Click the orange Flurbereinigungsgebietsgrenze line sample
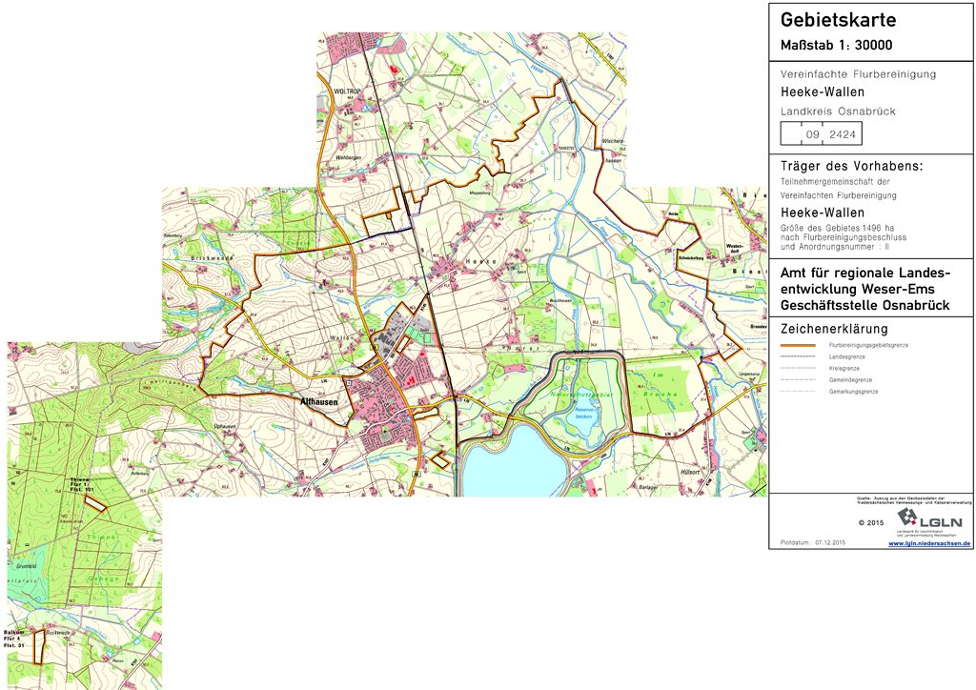Screen dimensions: 976x690 pos(801,344)
